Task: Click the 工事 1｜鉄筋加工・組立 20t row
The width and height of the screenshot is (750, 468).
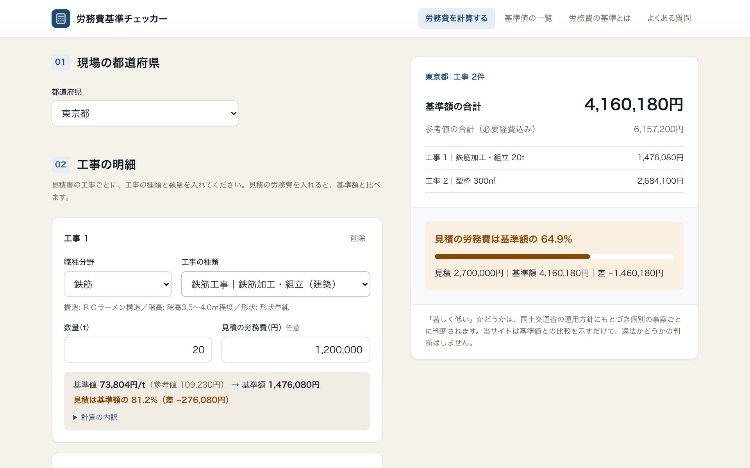Action: (554, 158)
